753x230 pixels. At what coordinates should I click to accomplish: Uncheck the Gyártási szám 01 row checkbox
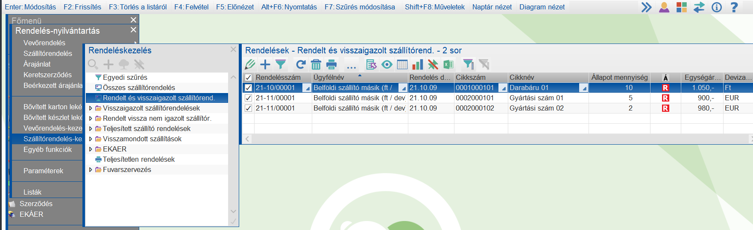(x=248, y=98)
